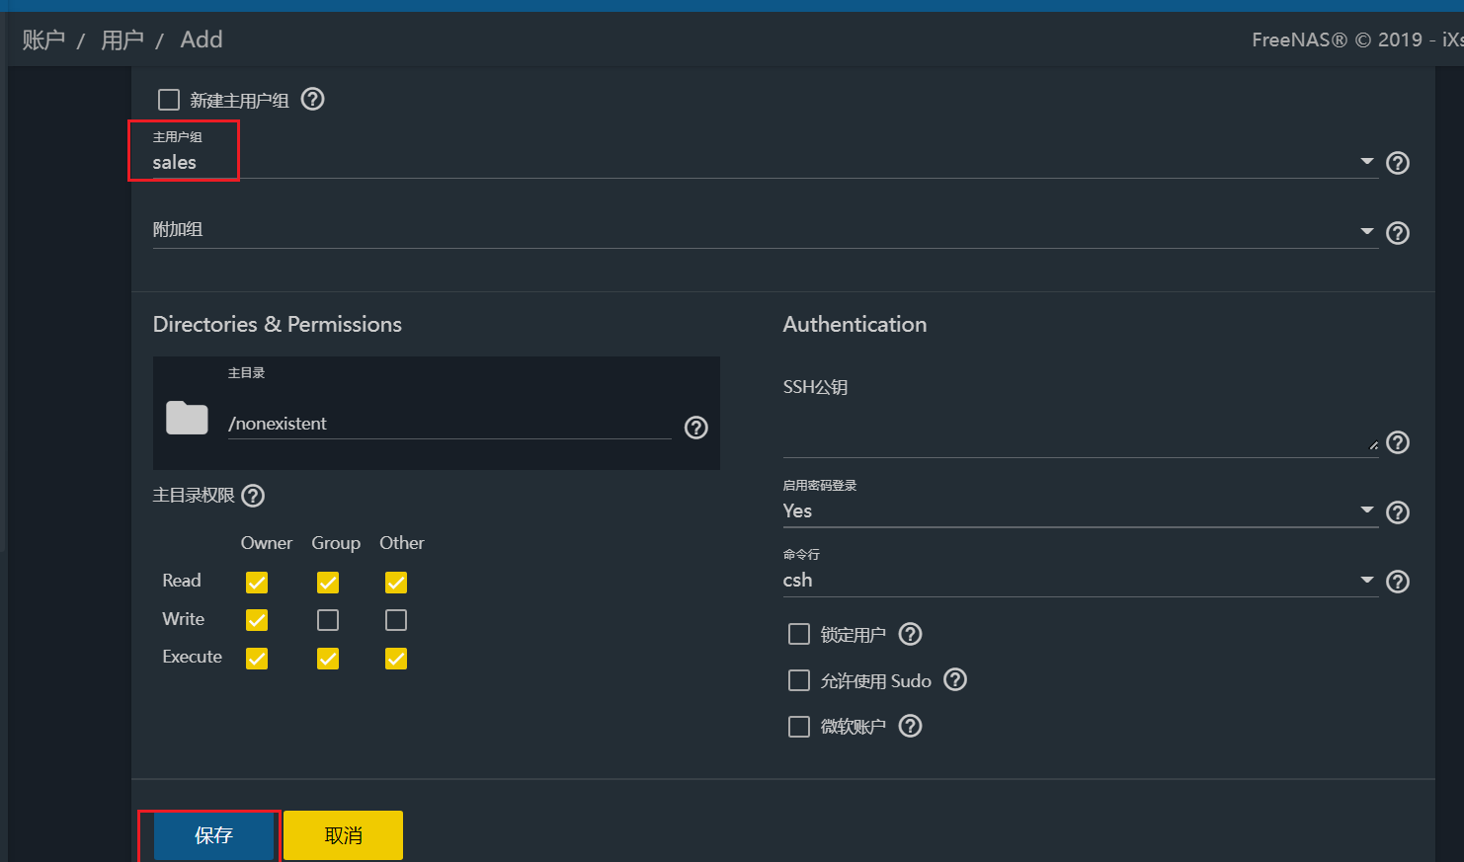Screen dimensions: 1464x862
Task: Enable the 锁定用户 checkbox
Action: [799, 634]
